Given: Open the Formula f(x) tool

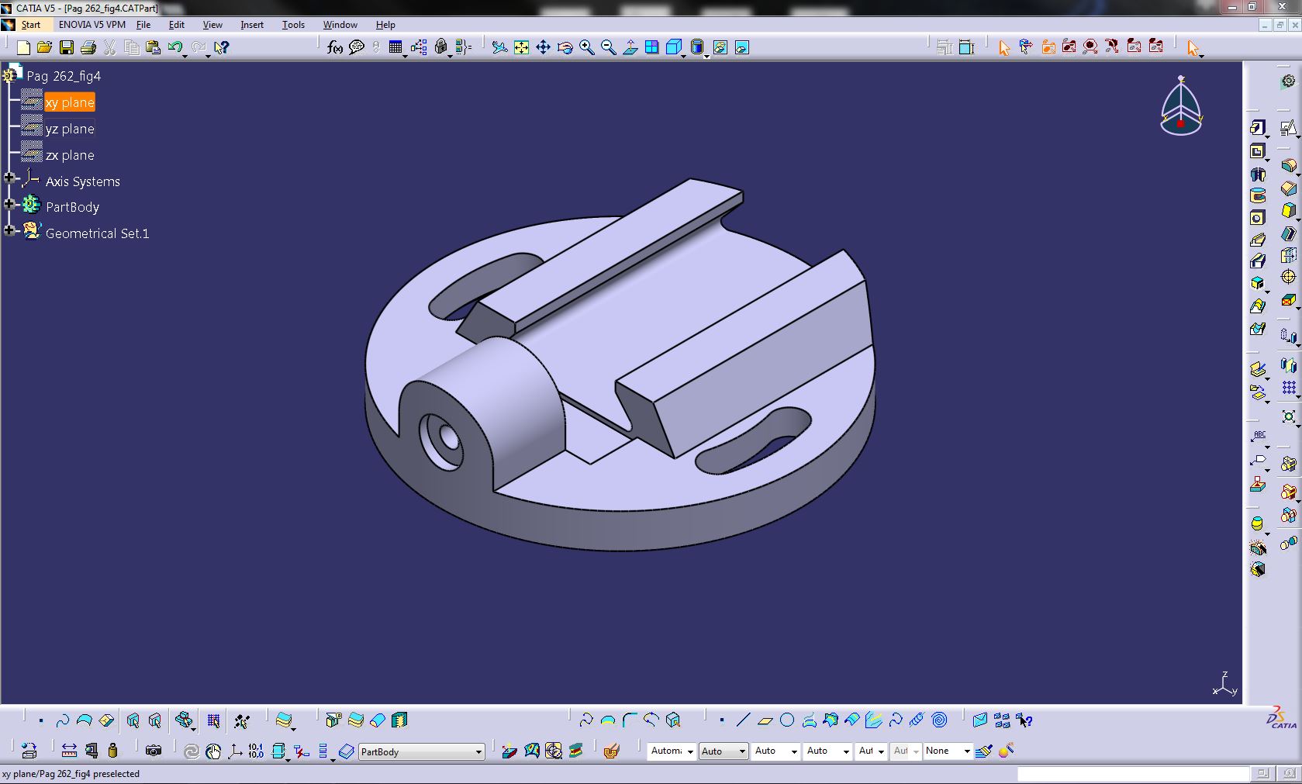Looking at the screenshot, I should point(335,48).
